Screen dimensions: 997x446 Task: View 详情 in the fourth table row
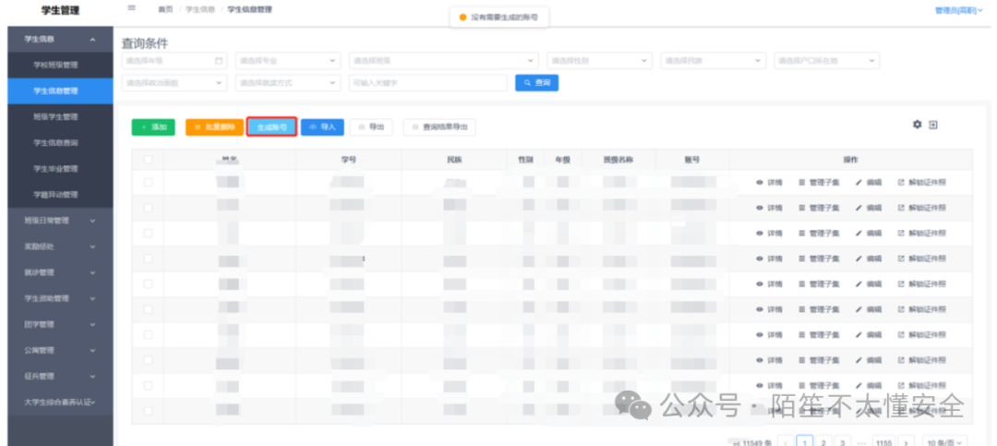coord(769,259)
